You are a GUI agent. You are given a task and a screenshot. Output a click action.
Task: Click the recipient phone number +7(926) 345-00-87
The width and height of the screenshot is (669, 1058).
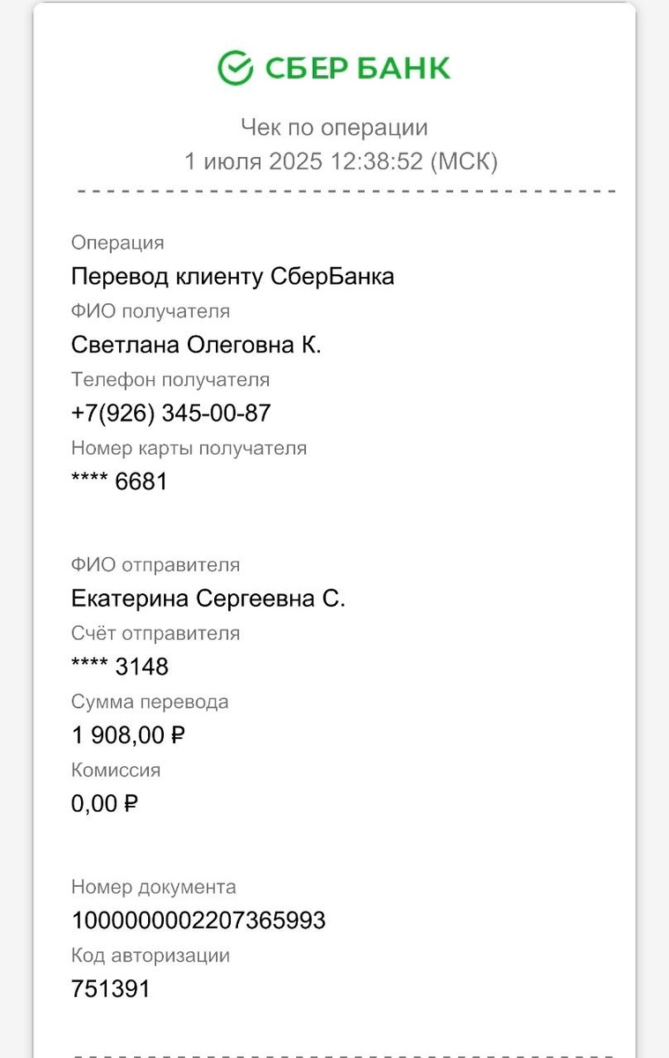(x=171, y=413)
